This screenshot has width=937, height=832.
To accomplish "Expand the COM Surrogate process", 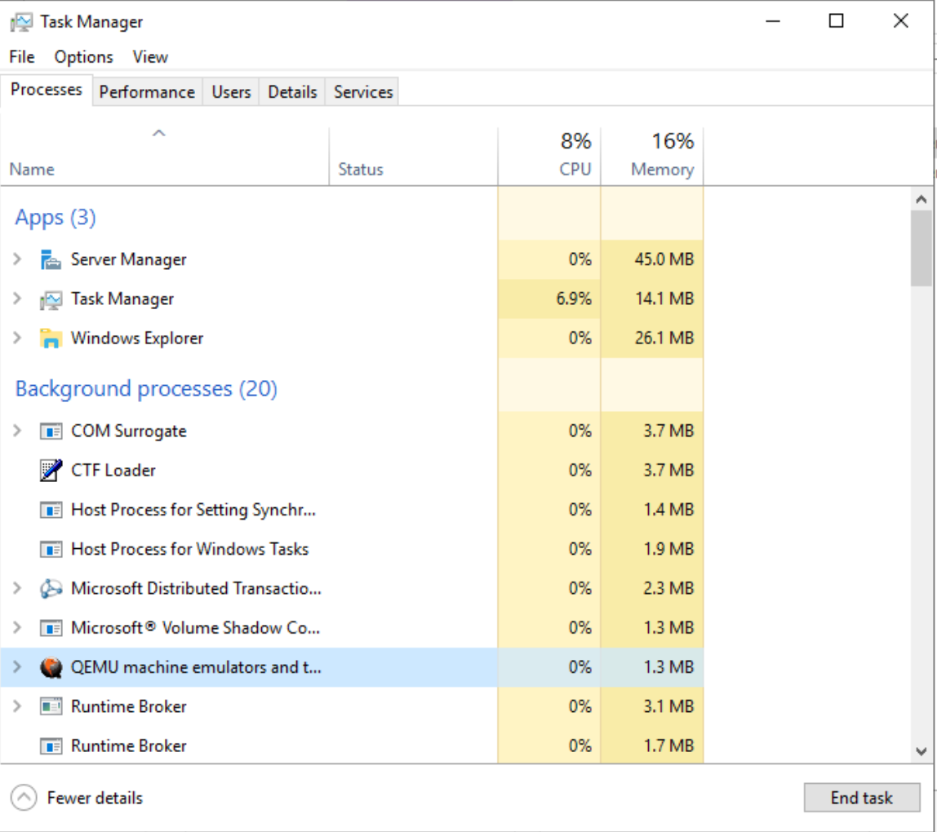I will tap(17, 431).
